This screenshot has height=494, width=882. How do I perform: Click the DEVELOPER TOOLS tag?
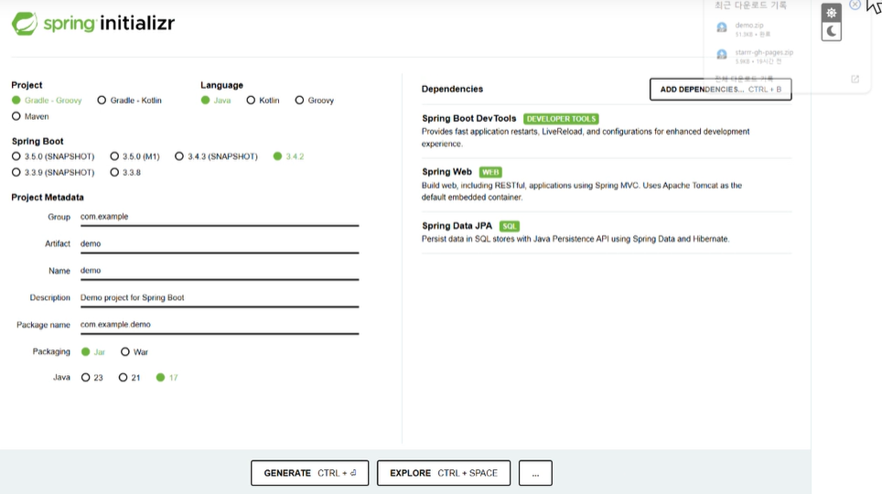[561, 119]
